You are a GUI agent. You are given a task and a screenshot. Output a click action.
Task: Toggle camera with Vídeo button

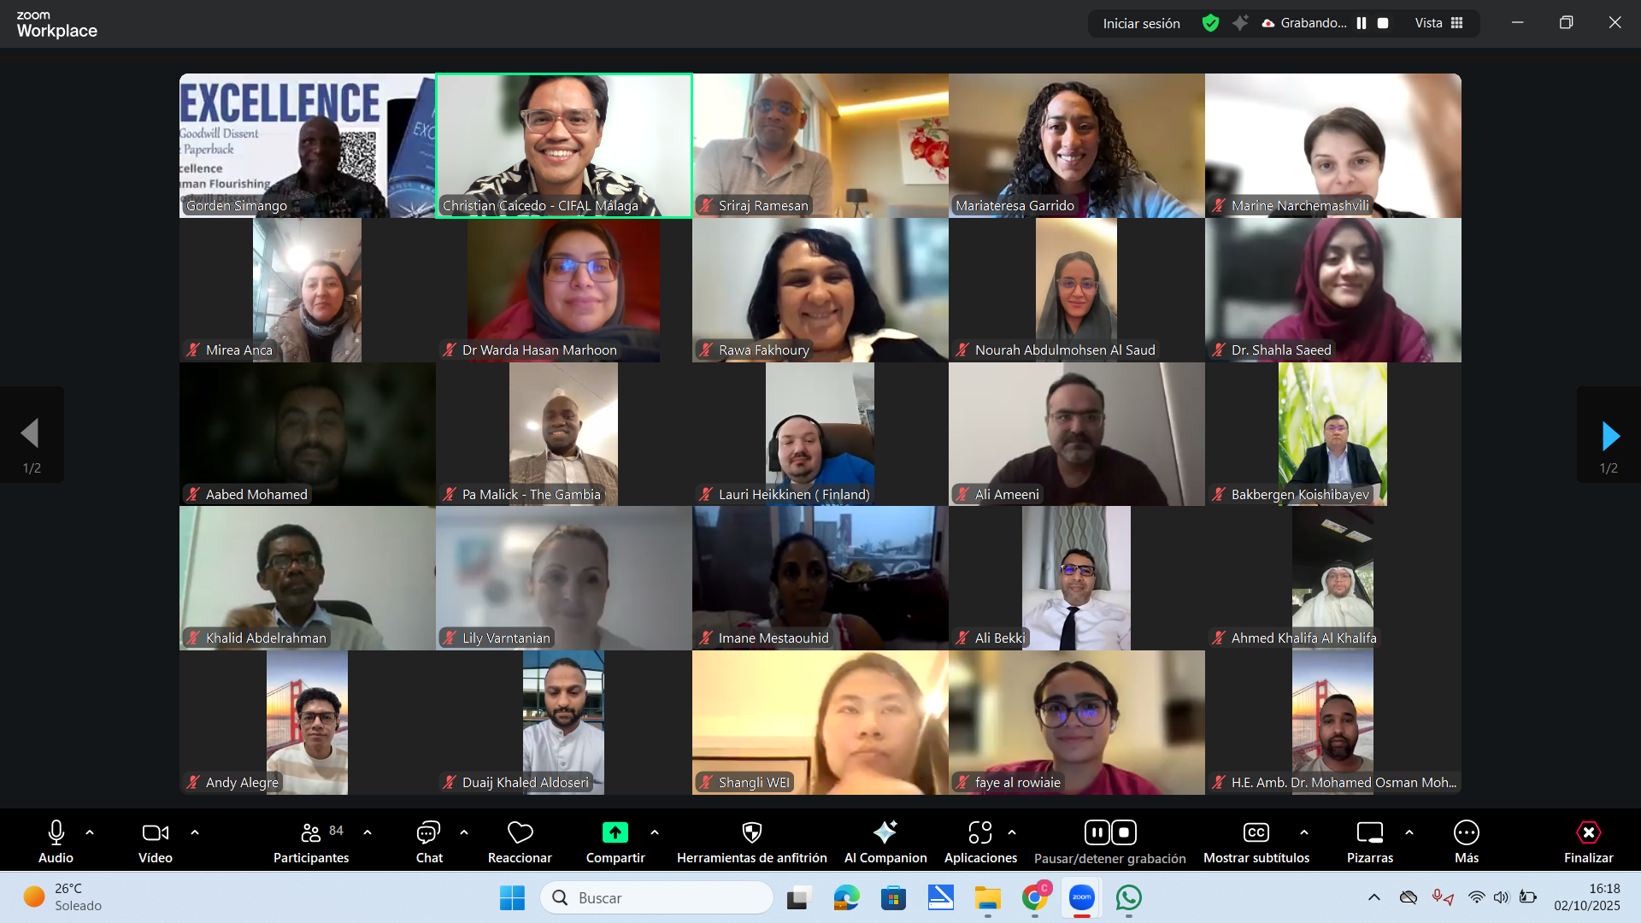[x=155, y=832]
